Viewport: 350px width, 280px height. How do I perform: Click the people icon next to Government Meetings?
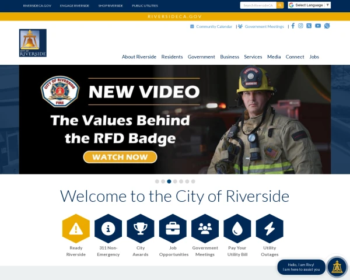click(x=240, y=26)
